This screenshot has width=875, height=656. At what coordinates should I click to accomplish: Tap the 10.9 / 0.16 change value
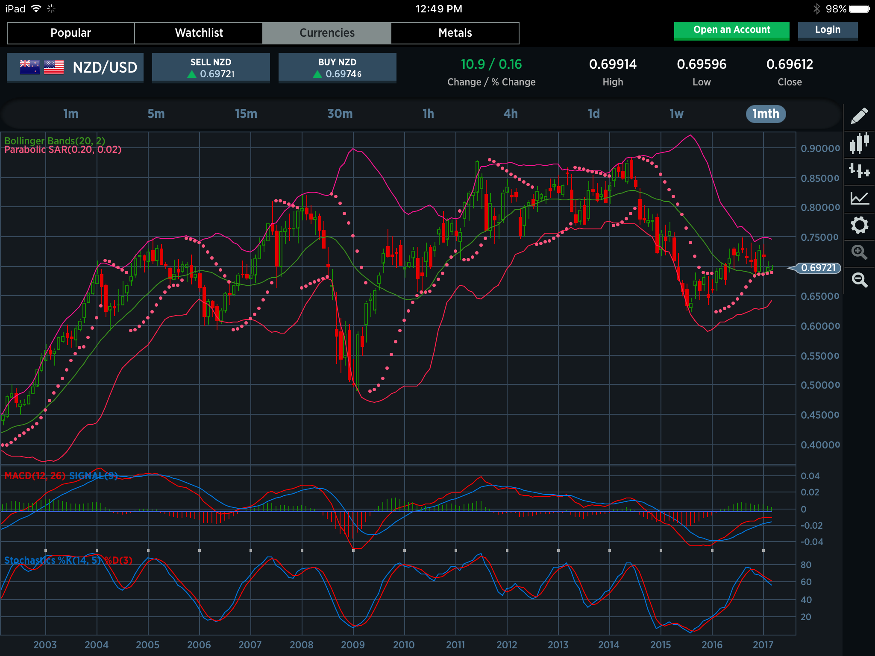tap(491, 64)
